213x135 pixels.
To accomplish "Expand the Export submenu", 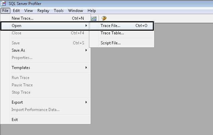I will (x=45, y=102).
